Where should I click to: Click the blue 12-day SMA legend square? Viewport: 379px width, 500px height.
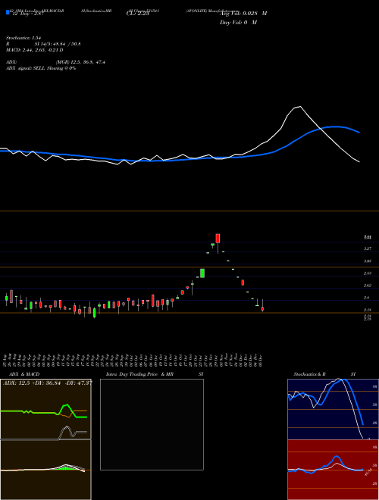[x=8, y=12]
